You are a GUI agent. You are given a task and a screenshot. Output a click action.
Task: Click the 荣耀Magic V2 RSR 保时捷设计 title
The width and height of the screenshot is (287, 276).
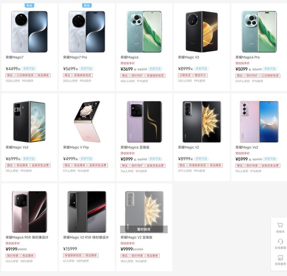tap(86, 237)
